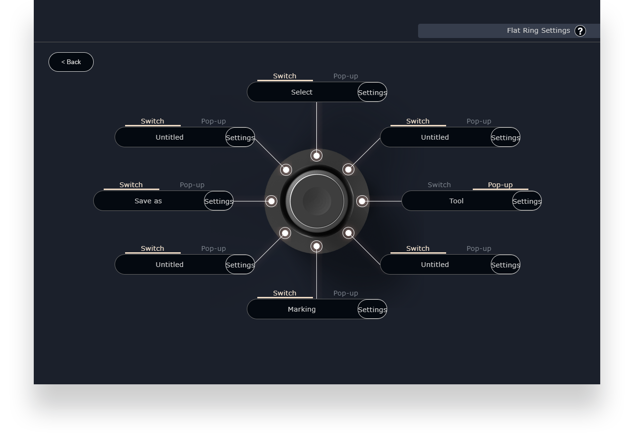Choose Switch for upper-right Untitled slot

coord(418,121)
